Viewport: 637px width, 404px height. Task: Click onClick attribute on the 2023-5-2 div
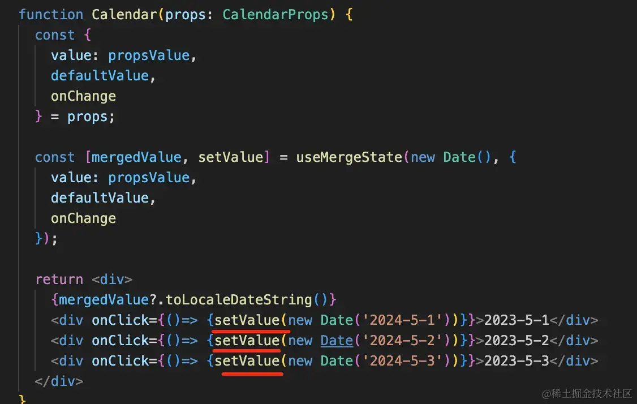(124, 341)
